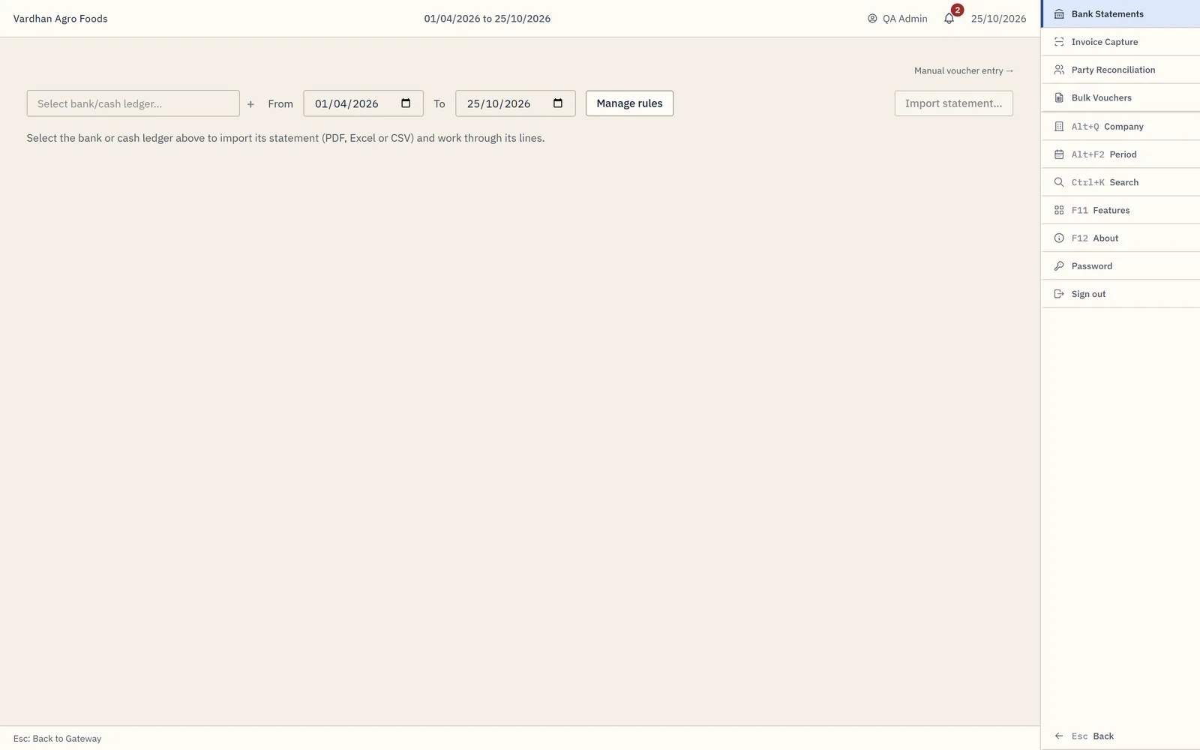Click the QA Admin user avatar icon
This screenshot has width=1200, height=750.
coord(872,19)
